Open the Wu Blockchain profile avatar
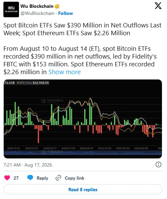 (11, 9)
